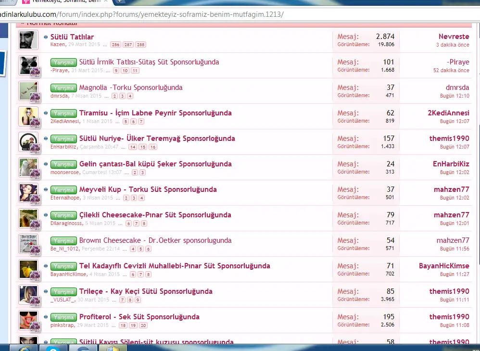Open thread author Eternalhope's profile
The image size is (480, 351).
(65, 198)
